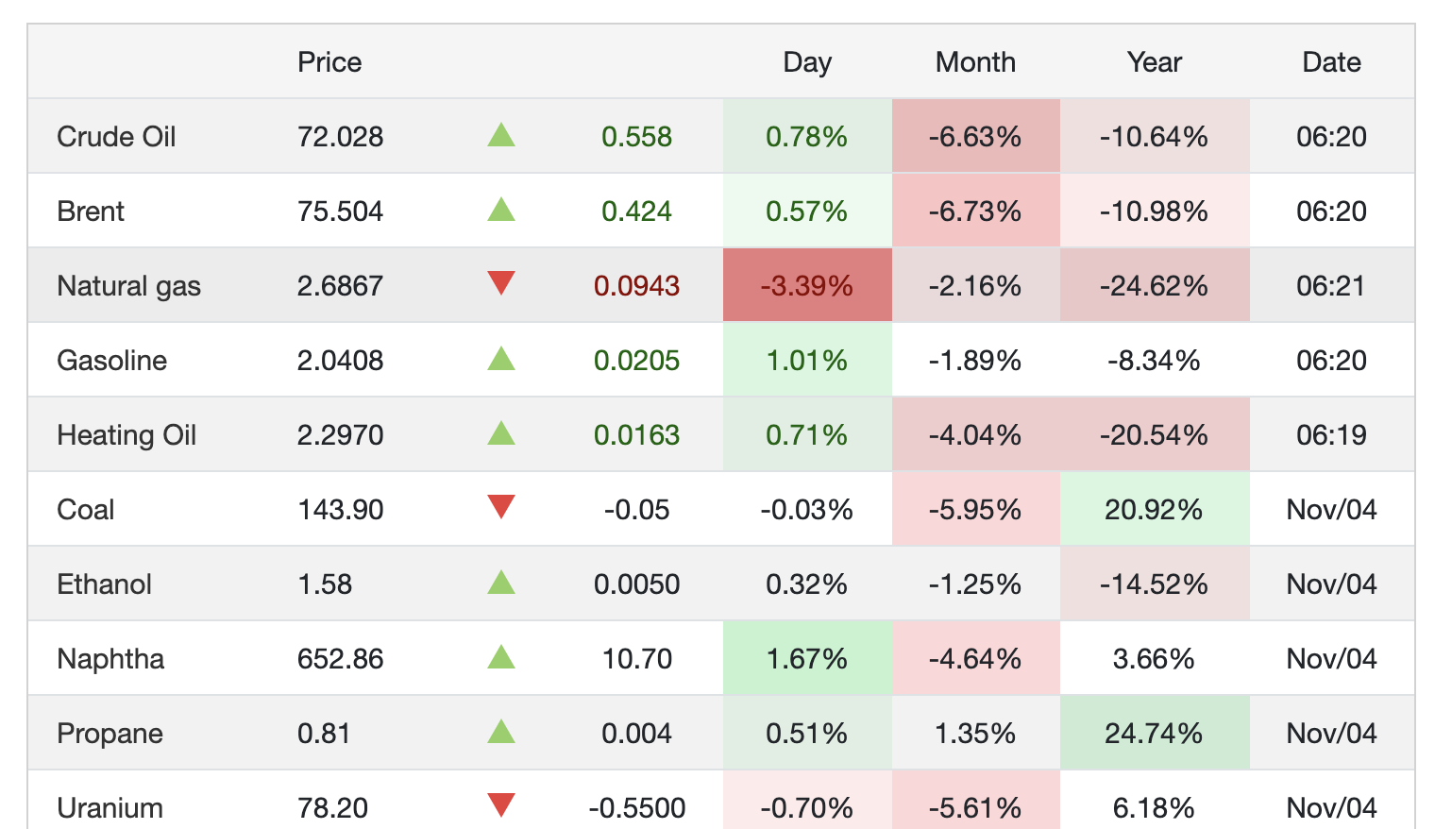Click the red down arrow in Coal row
The width and height of the screenshot is (1435, 829).
click(x=501, y=507)
